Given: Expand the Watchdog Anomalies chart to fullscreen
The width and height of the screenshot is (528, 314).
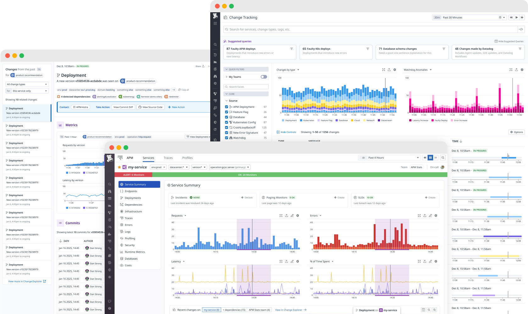Looking at the screenshot, I should (x=511, y=70).
